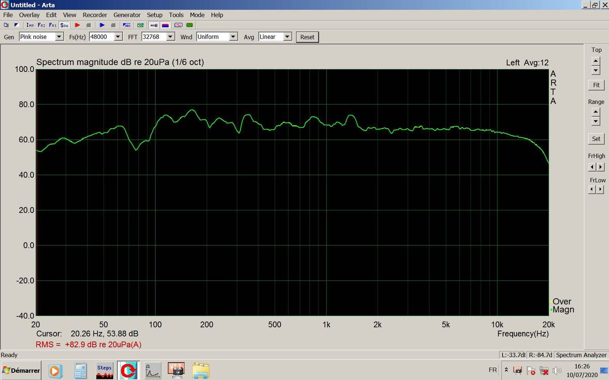Switch to FR2 dual-channel frequency response mode
The height and width of the screenshot is (380, 609).
(41, 25)
